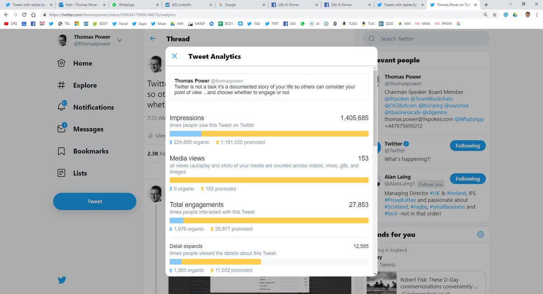The image size is (543, 294).
Task: Open the TUK Amazon bookmark
Action: click(x=369, y=23)
